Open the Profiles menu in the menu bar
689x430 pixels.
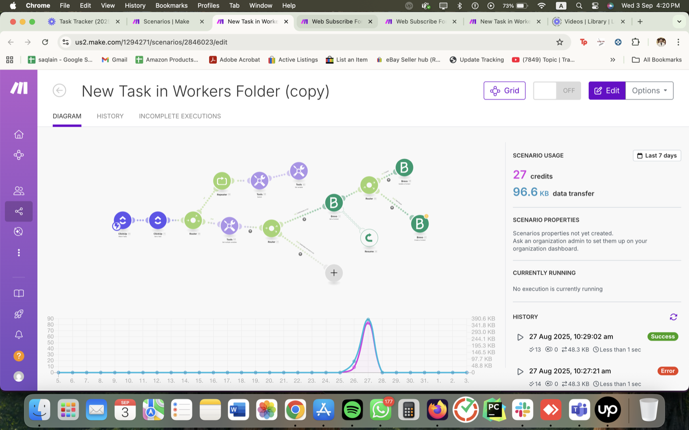point(208,6)
